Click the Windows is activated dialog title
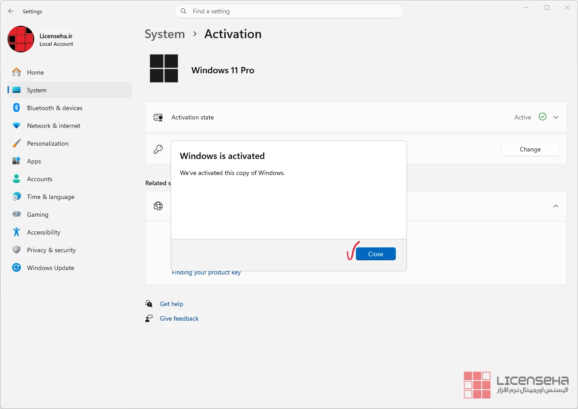The height and width of the screenshot is (409, 578). [x=222, y=156]
